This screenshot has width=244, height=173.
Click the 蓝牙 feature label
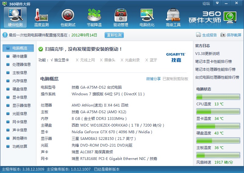(x=153, y=60)
